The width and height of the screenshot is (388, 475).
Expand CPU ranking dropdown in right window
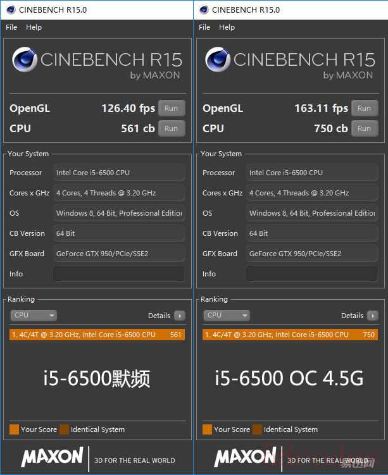pos(227,316)
